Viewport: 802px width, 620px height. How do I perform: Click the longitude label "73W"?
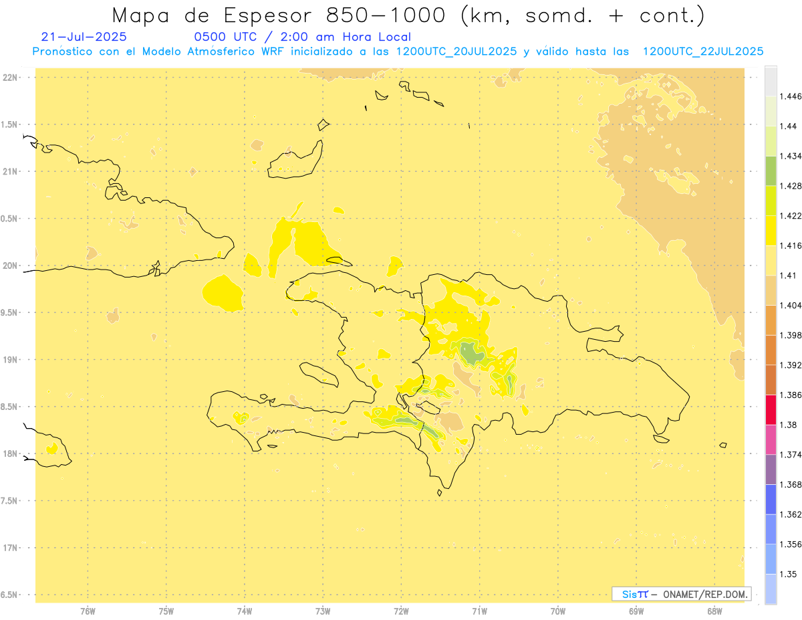coord(323,611)
